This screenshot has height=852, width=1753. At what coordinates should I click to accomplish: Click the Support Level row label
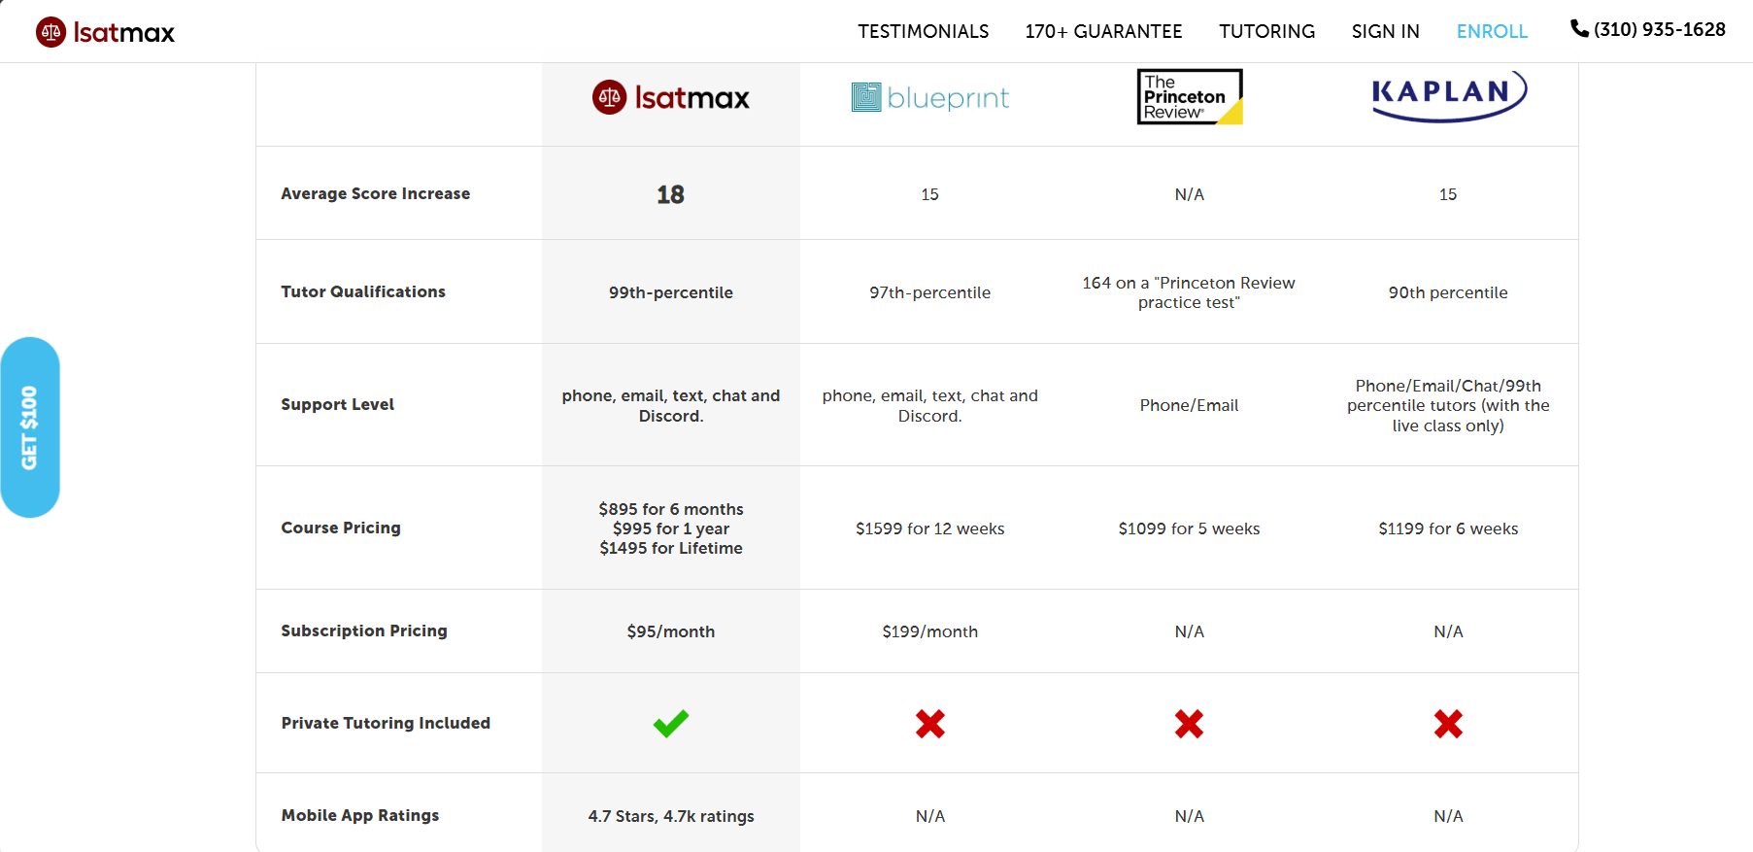click(x=338, y=404)
